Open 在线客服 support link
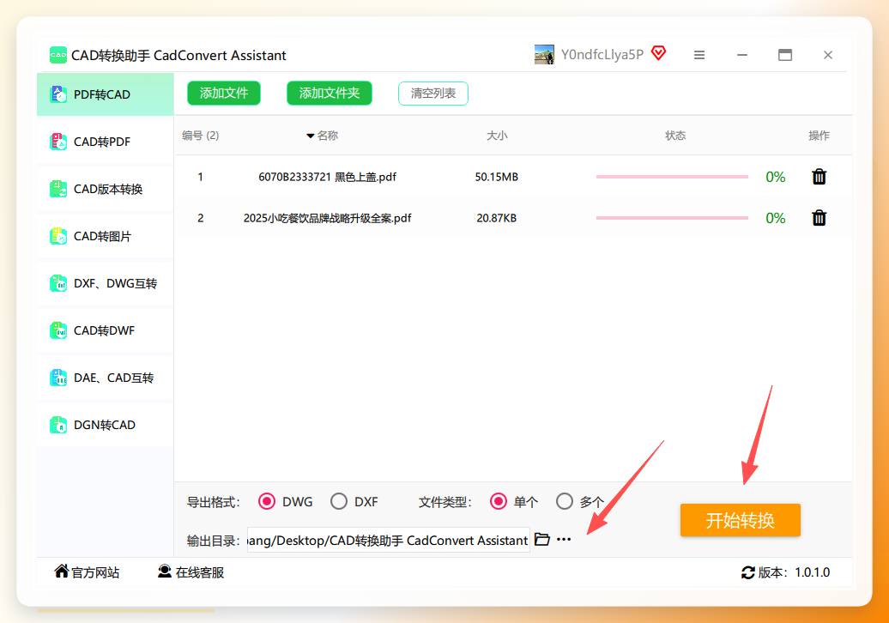The width and height of the screenshot is (889, 623). pos(190,572)
